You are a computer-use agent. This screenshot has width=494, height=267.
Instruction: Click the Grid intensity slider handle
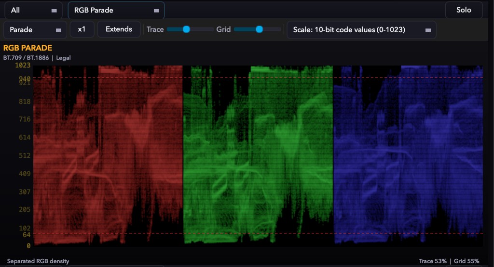259,29
